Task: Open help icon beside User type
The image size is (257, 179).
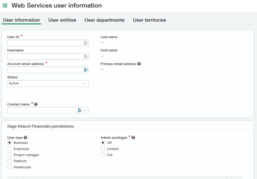Action: click(25, 137)
